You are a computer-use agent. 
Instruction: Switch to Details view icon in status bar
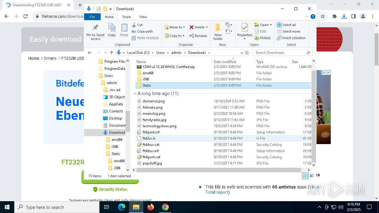pyautogui.click(x=305, y=176)
